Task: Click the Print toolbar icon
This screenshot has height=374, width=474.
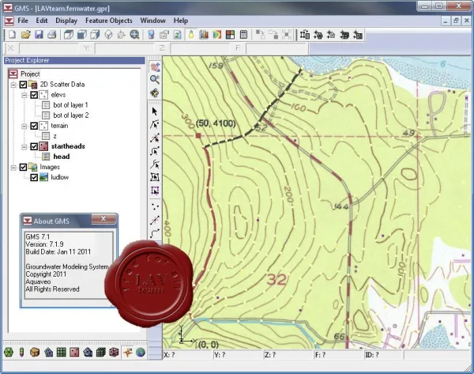Action: pyautogui.click(x=51, y=35)
